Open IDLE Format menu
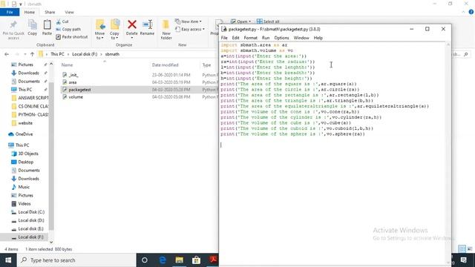 251,38
